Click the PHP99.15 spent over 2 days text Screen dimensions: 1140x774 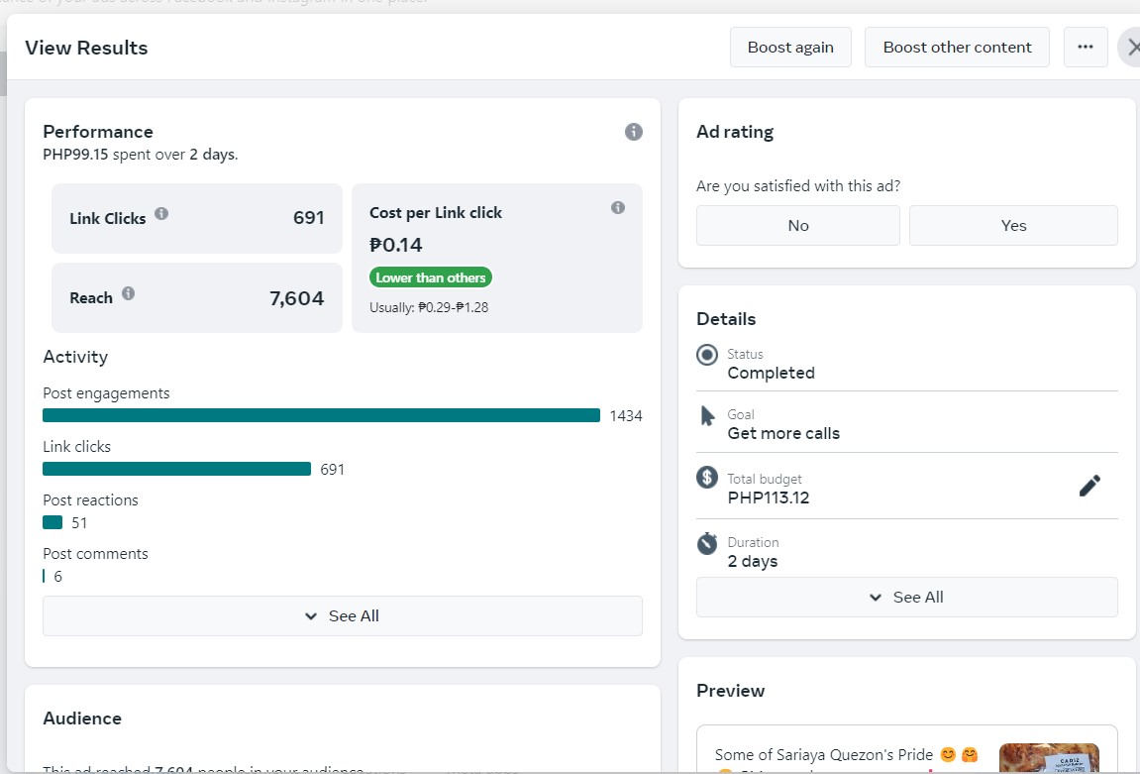coord(141,155)
